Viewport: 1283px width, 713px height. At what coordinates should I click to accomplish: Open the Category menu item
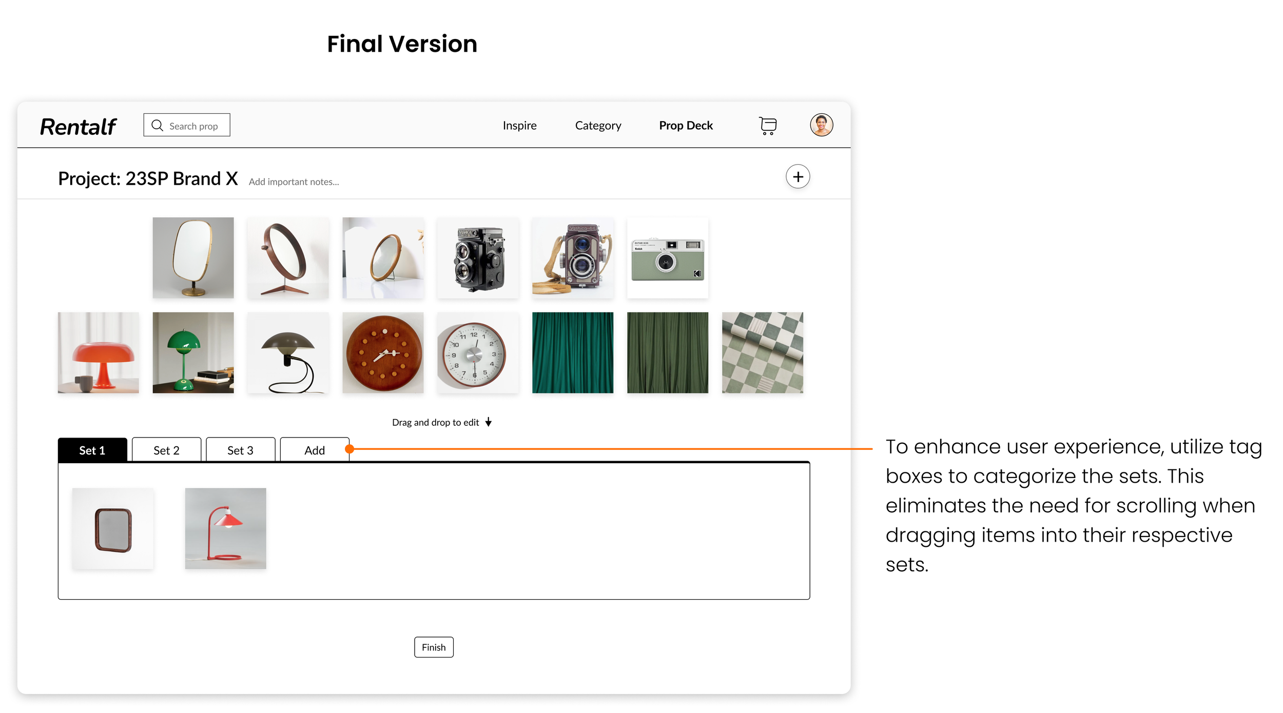(x=598, y=126)
